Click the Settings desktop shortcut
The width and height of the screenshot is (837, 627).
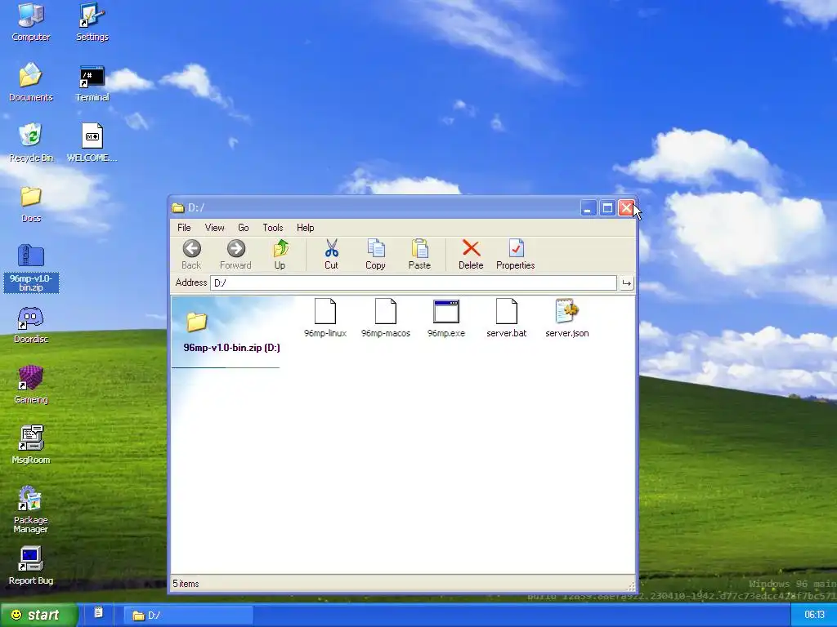(92, 22)
